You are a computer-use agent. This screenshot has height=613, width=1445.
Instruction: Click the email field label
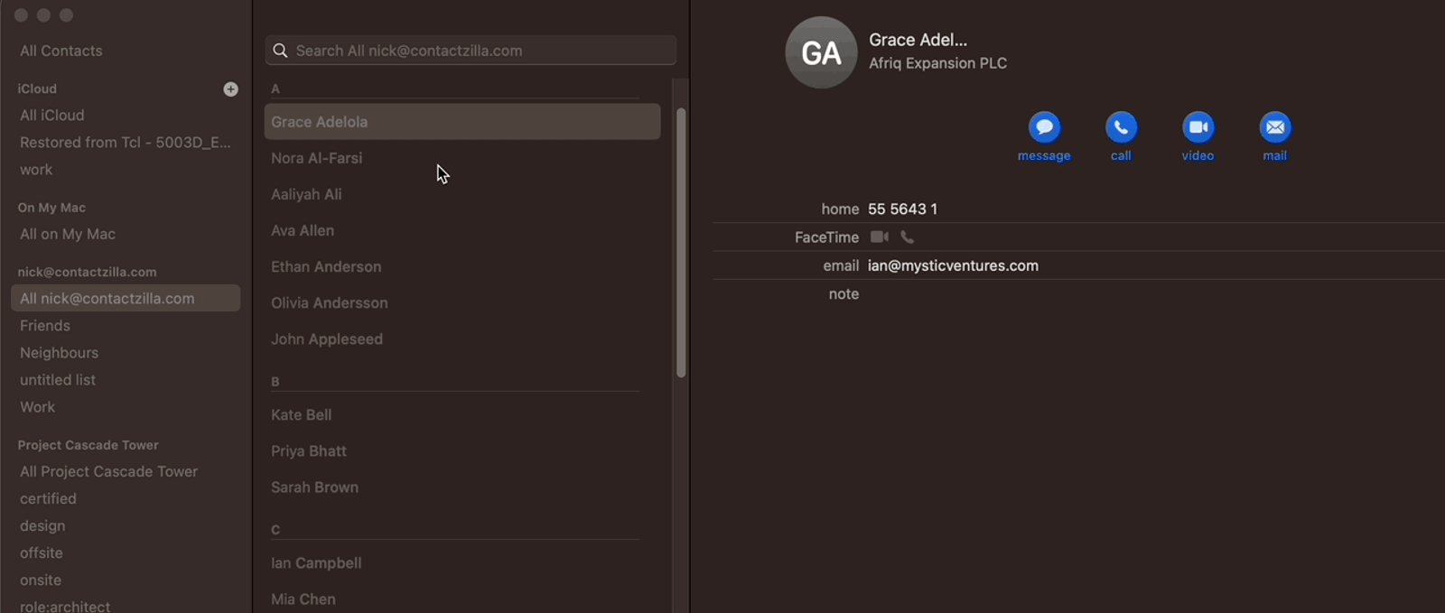[841, 265]
